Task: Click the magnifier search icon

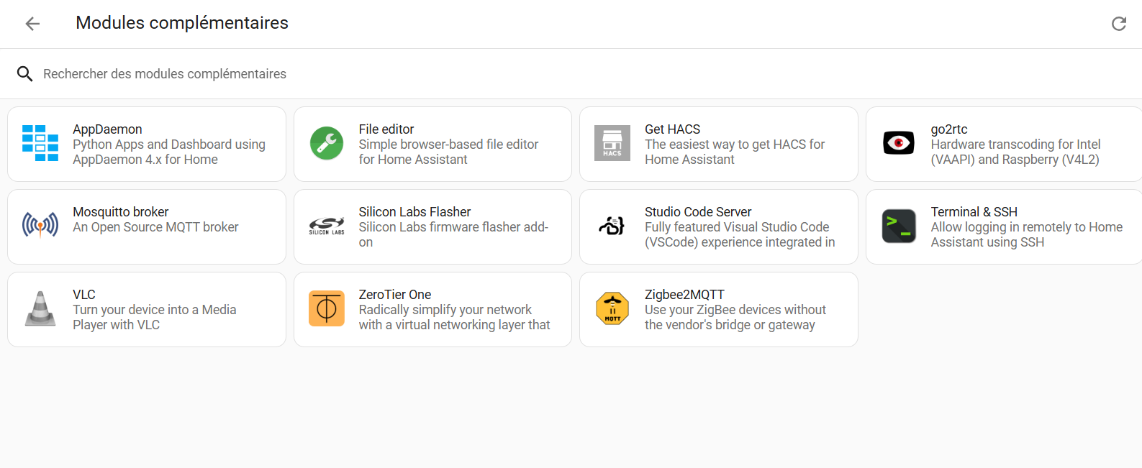Action: click(25, 73)
